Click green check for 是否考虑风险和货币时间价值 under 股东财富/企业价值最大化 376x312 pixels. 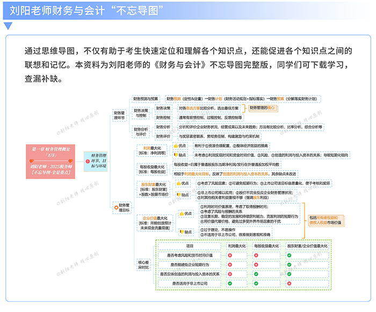click(289, 256)
